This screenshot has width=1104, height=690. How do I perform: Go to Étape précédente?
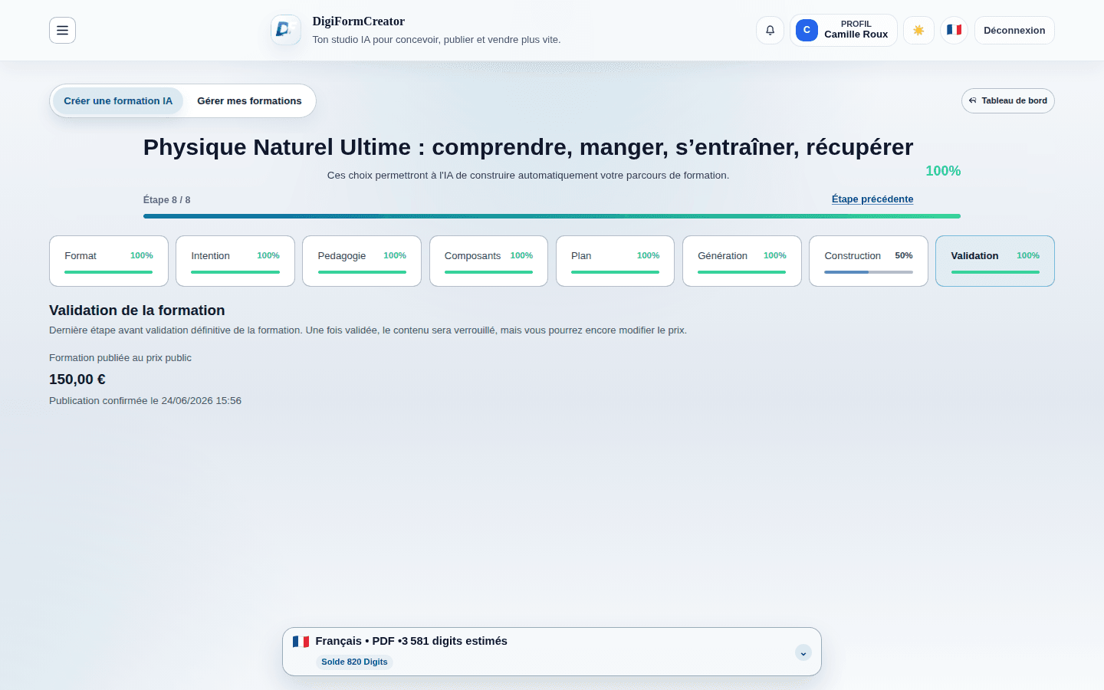[872, 199]
